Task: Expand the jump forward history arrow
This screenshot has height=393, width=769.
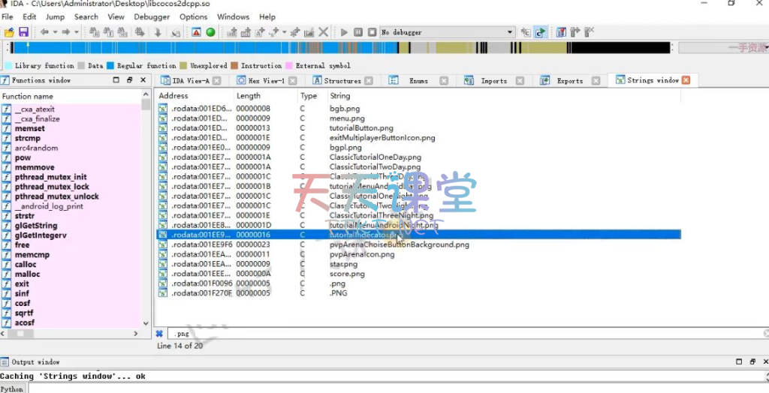Action: pos(77,32)
